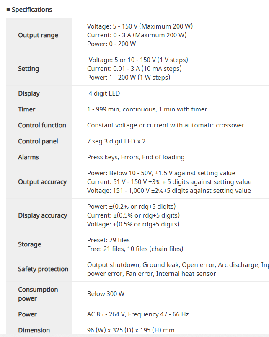Click the Timer row label
The height and width of the screenshot is (337, 269).
coord(27,109)
